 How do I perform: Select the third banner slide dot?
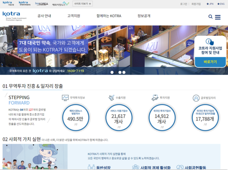click(120, 72)
